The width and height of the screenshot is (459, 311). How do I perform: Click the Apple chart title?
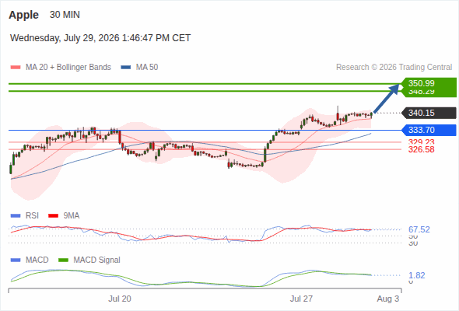pos(23,15)
